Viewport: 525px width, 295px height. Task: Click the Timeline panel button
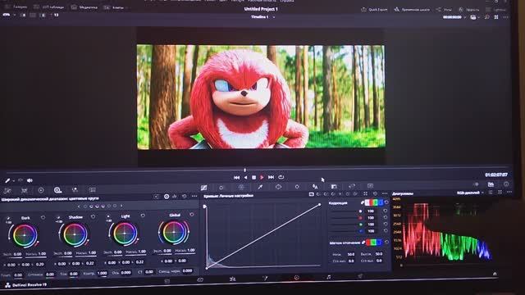(x=412, y=9)
